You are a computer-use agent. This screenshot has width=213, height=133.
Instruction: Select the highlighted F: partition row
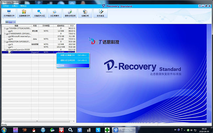pyautogui.click(x=39, y=52)
